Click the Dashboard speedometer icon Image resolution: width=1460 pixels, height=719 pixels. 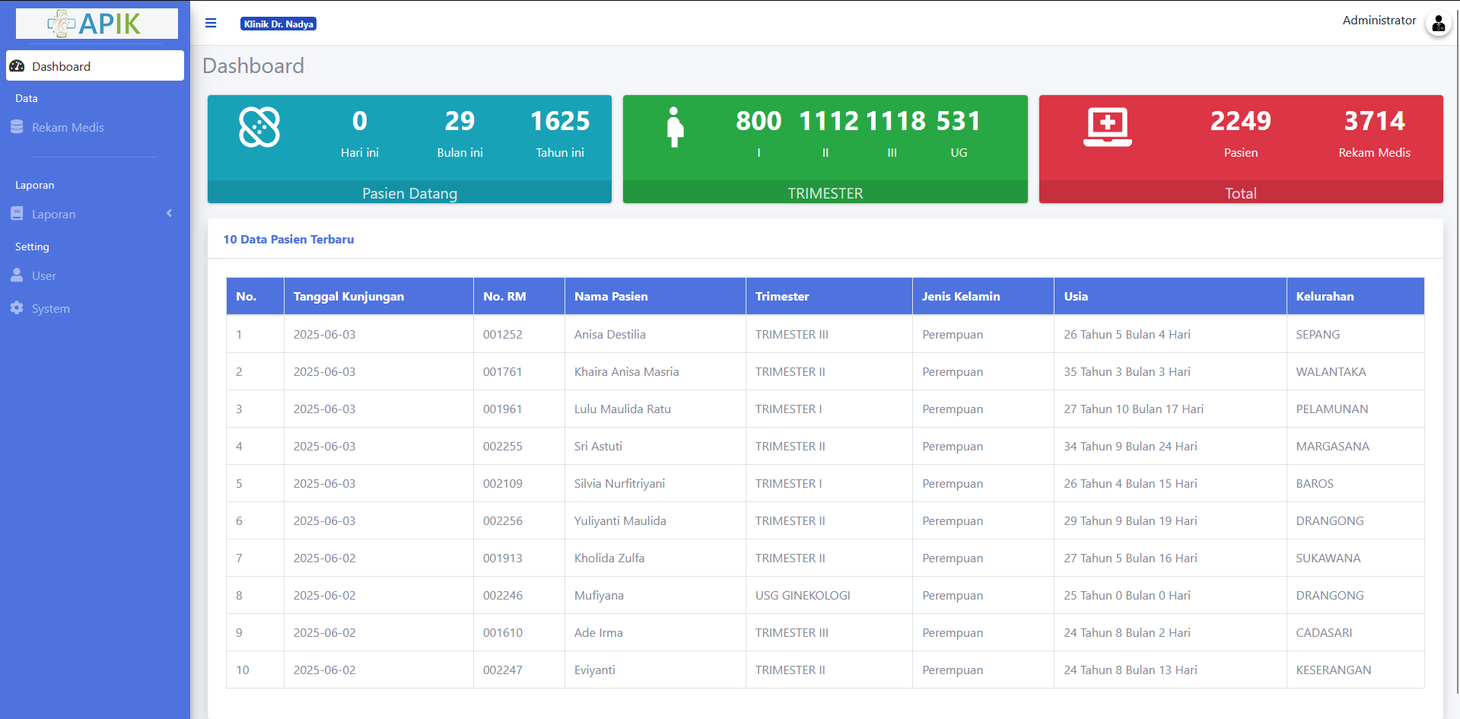click(x=17, y=66)
